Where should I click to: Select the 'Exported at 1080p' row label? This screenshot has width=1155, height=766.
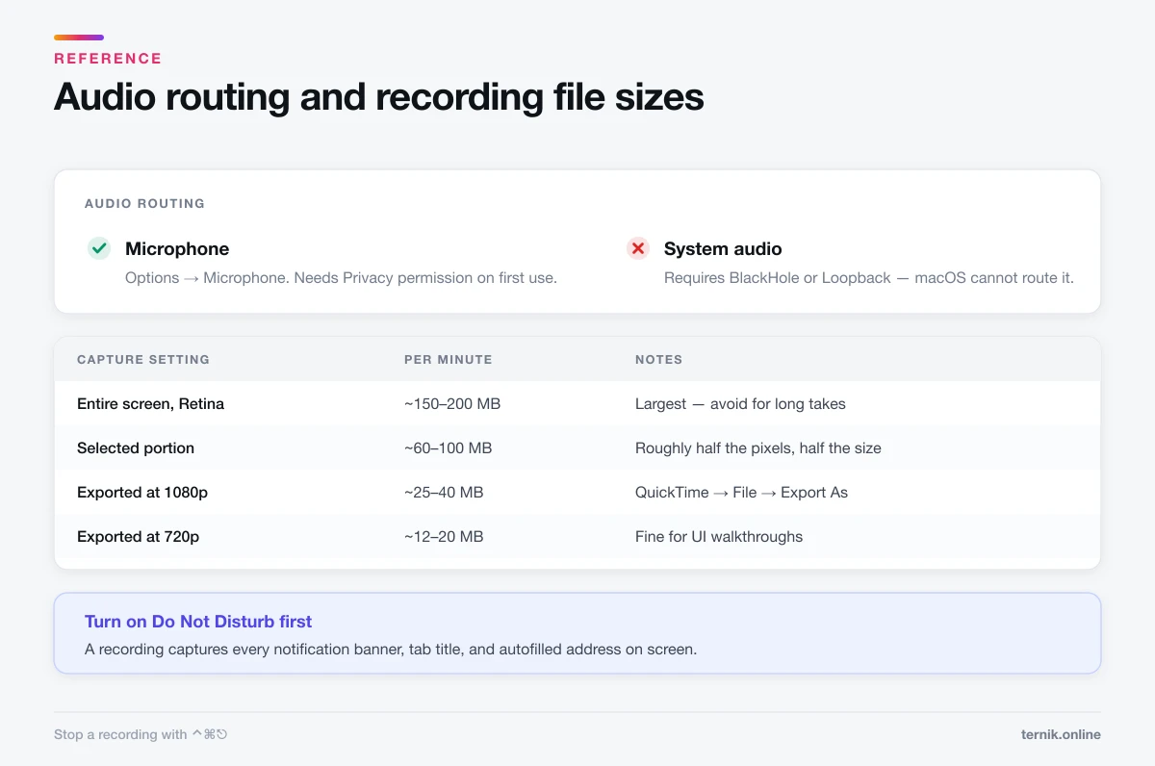(142, 493)
